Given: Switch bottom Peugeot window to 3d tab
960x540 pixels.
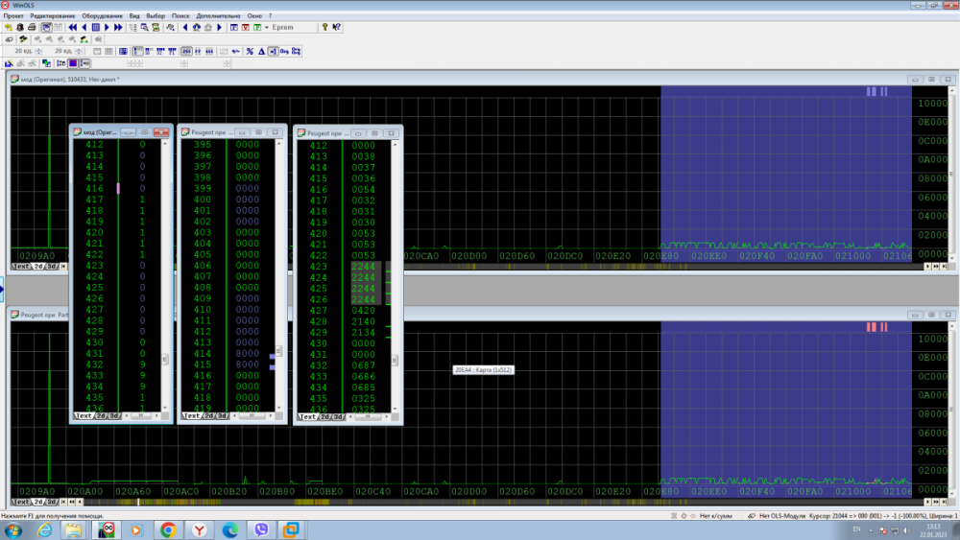Looking at the screenshot, I should pos(52,502).
